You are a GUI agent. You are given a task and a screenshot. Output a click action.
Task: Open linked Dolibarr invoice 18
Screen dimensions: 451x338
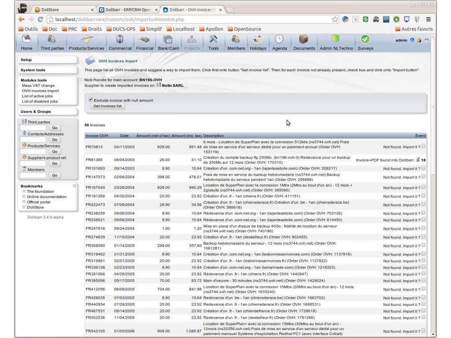(423, 160)
